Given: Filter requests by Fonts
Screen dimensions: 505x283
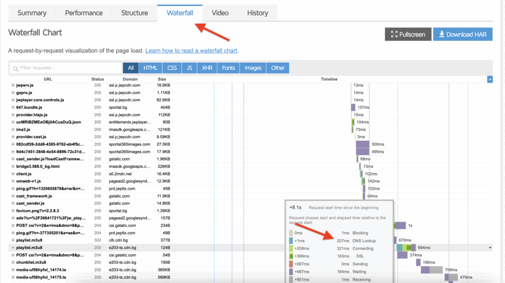Looking at the screenshot, I should (228, 68).
